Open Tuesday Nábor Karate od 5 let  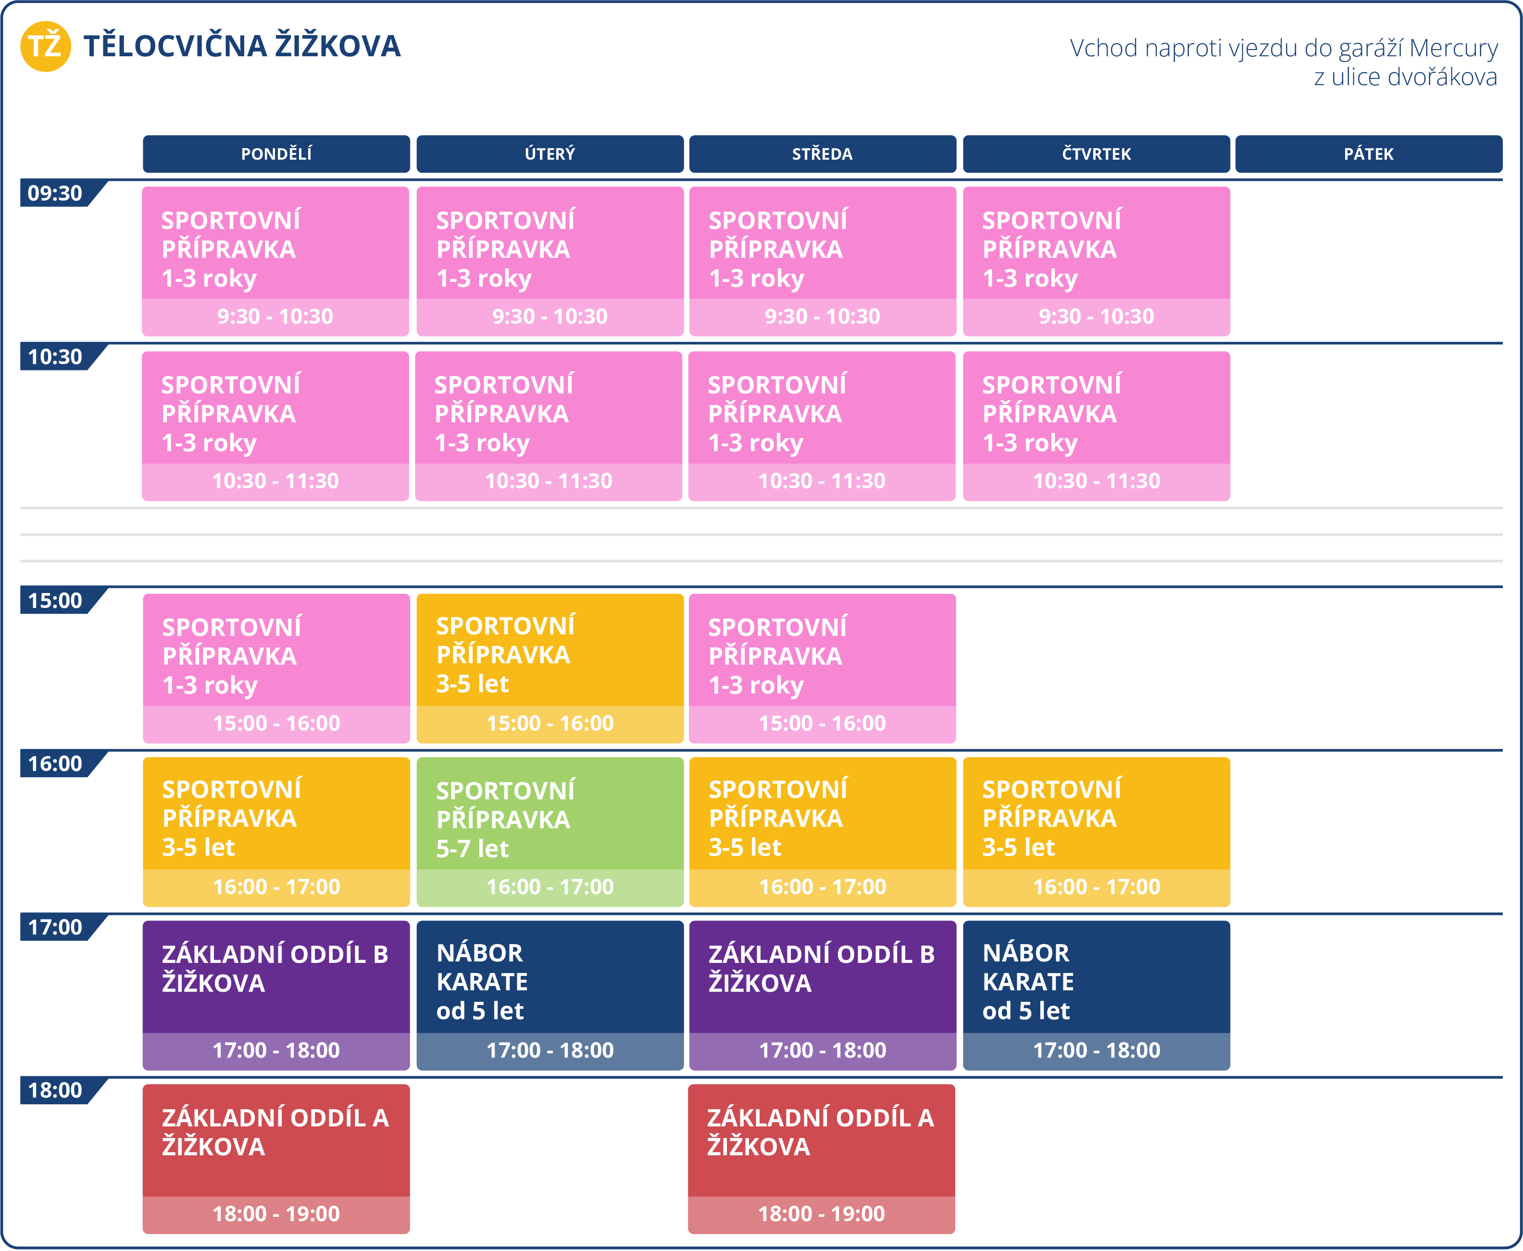(x=549, y=982)
